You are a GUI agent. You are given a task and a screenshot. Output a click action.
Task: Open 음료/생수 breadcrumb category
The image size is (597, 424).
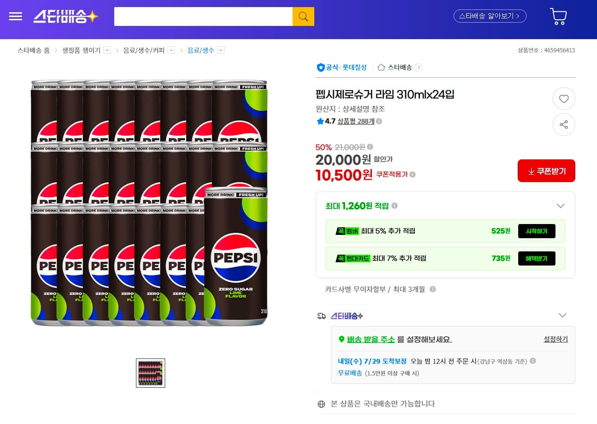201,50
